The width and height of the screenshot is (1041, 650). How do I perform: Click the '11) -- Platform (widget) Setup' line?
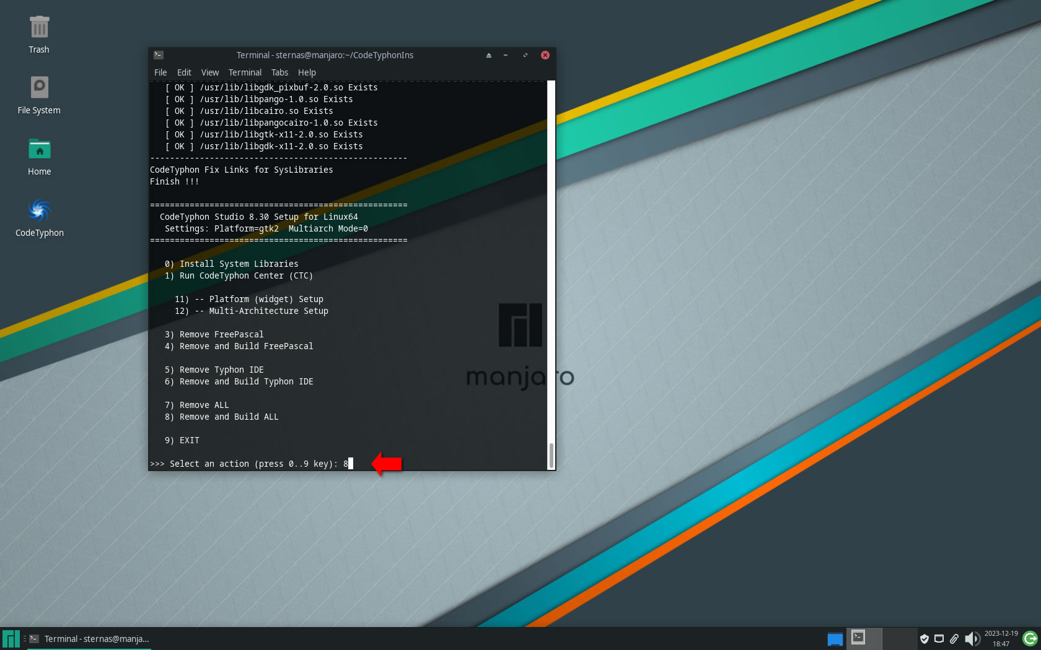tap(248, 299)
